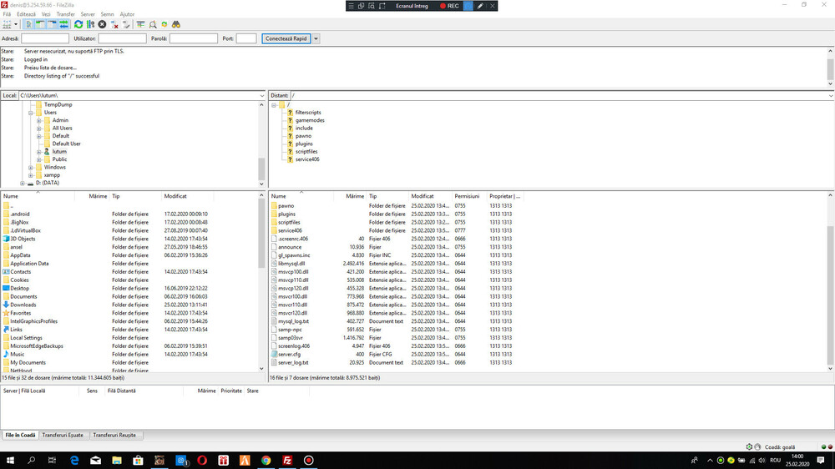Start recording with REC button
This screenshot has height=469, width=835.
tap(449, 6)
